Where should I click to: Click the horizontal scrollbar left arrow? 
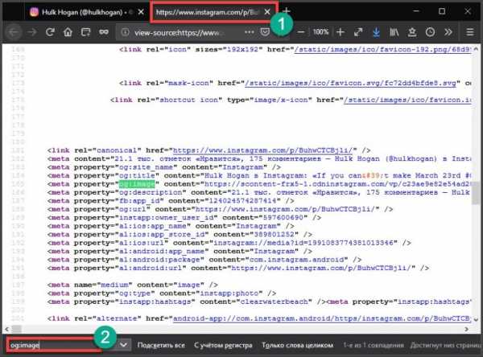[6, 329]
